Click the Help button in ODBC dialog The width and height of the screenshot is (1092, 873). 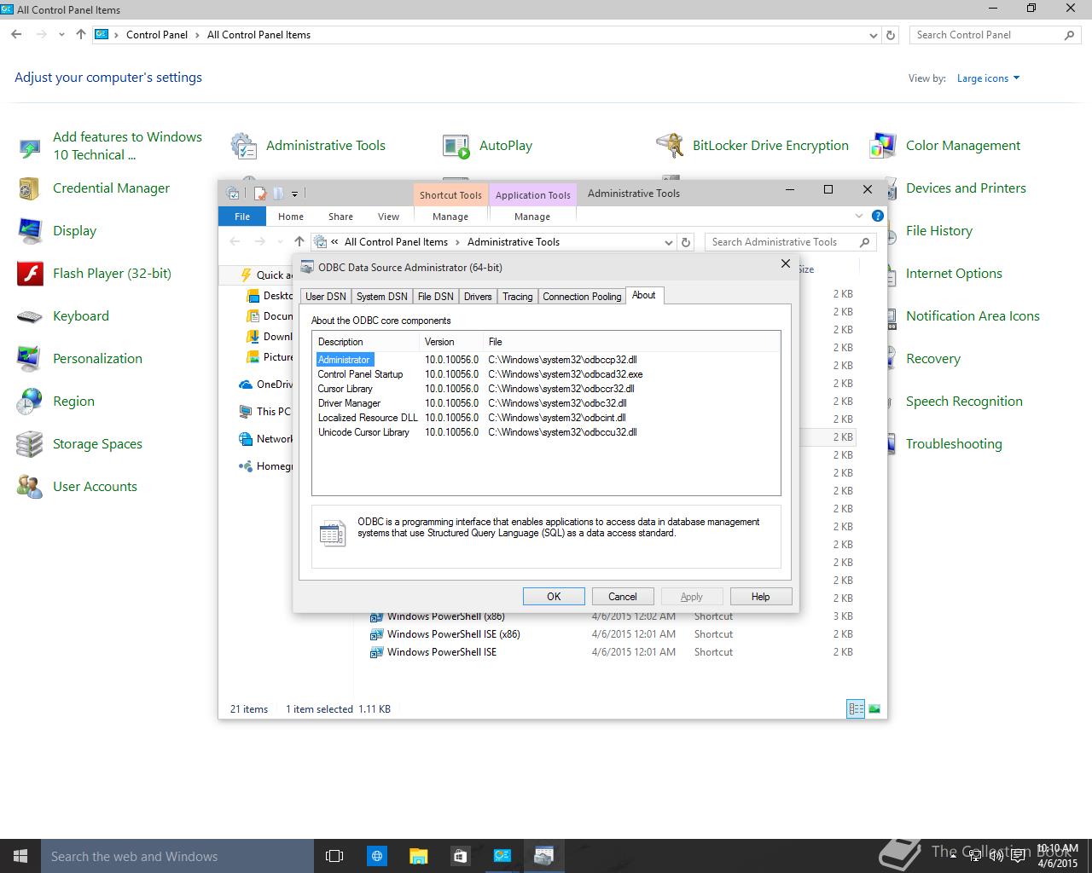761,597
